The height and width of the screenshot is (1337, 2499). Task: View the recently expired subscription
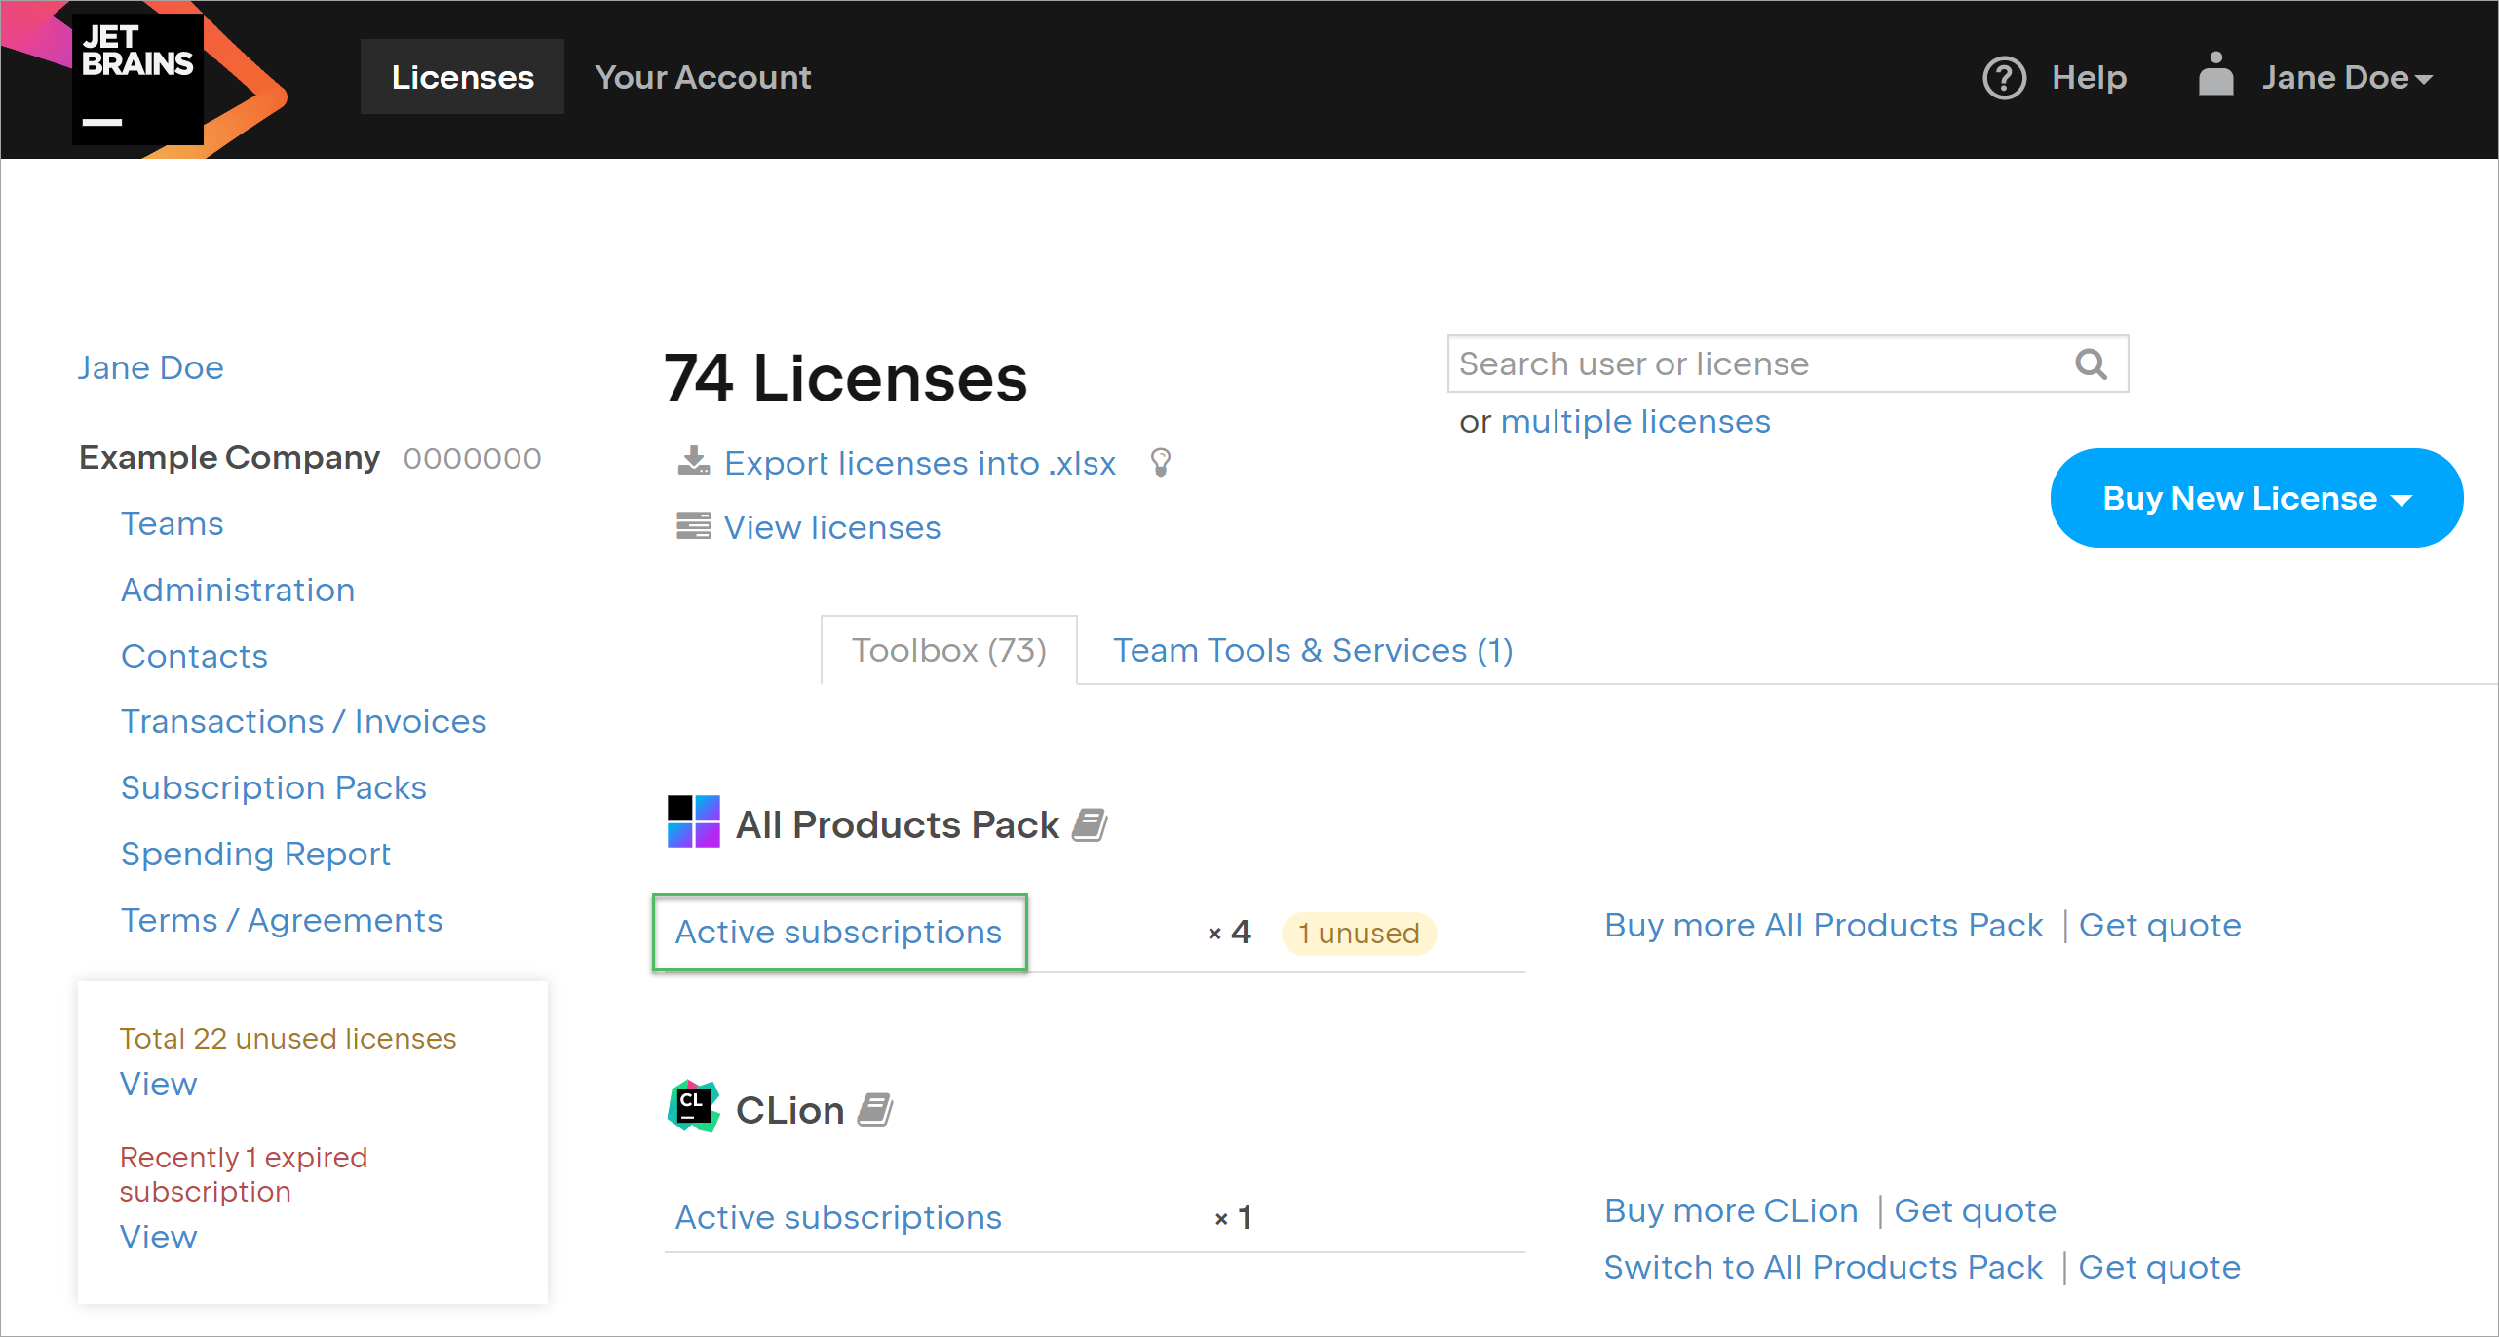tap(158, 1236)
